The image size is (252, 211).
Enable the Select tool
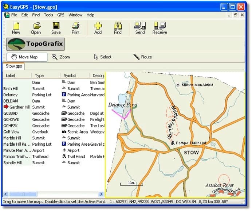tap(103, 57)
